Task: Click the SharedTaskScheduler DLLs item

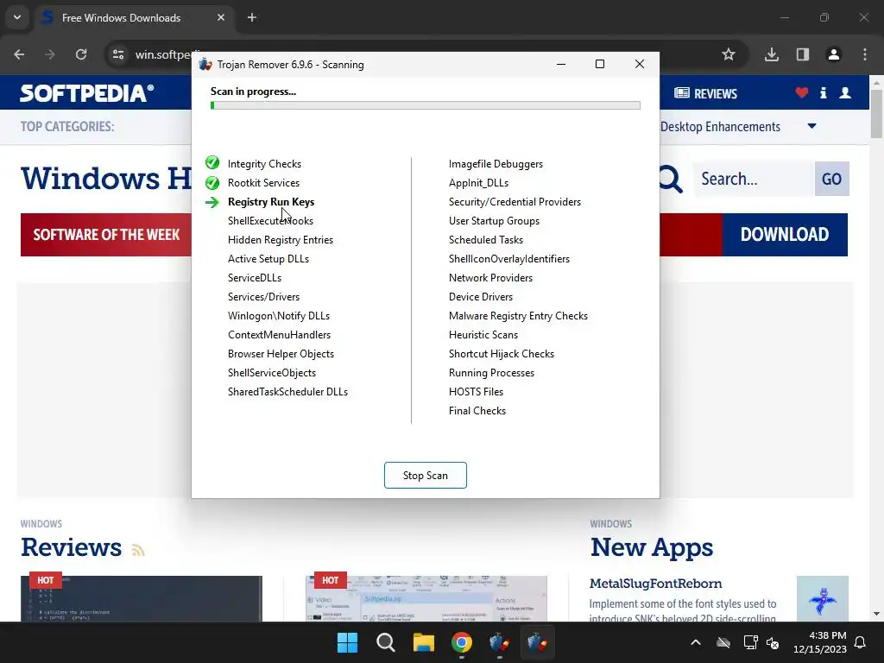Action: click(x=287, y=392)
